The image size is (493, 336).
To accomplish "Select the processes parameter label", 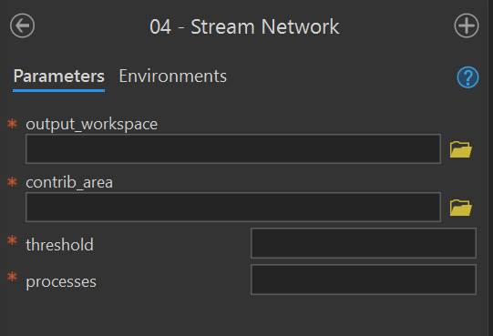I will point(61,281).
